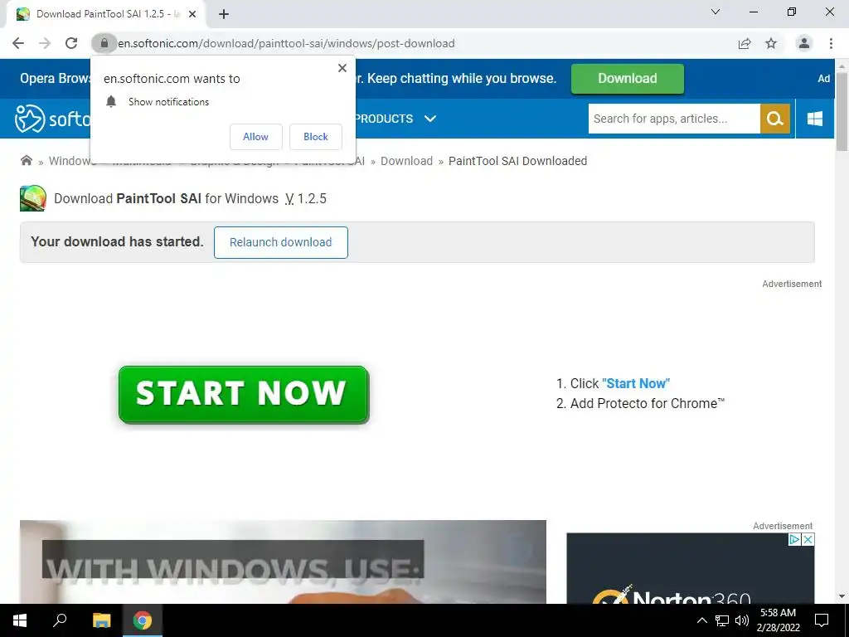Click the share this page icon
The image size is (849, 637).
[745, 43]
